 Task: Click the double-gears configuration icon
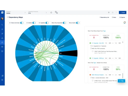tap(56, 13)
